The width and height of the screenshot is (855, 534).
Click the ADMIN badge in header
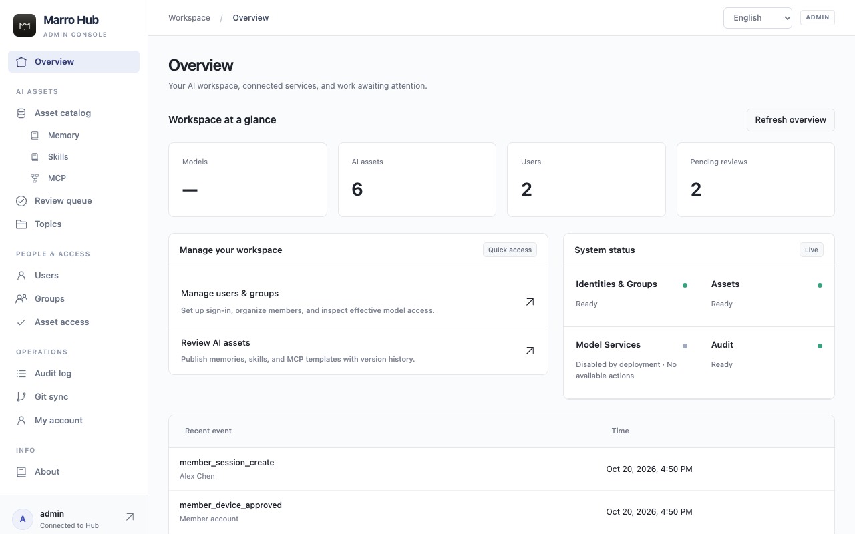[x=818, y=17]
